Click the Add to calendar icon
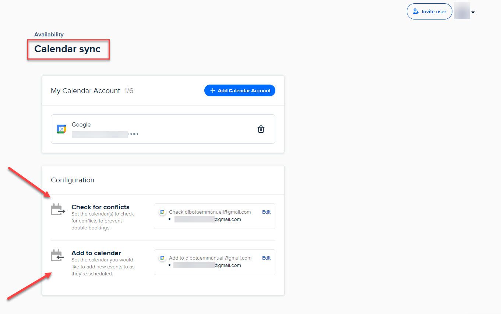 pos(57,255)
